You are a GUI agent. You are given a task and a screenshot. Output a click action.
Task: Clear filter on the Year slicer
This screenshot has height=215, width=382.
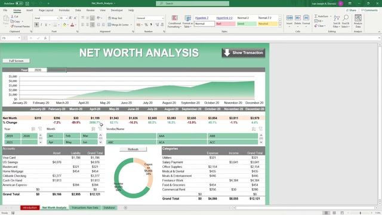coord(40,129)
